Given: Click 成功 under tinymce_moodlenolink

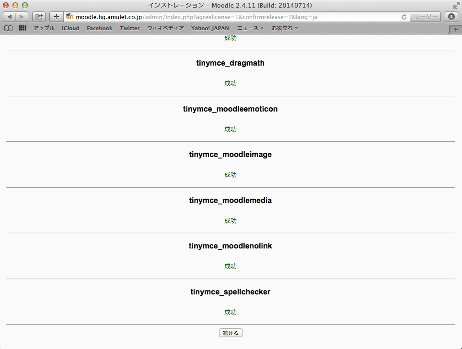Looking at the screenshot, I should tap(231, 267).
